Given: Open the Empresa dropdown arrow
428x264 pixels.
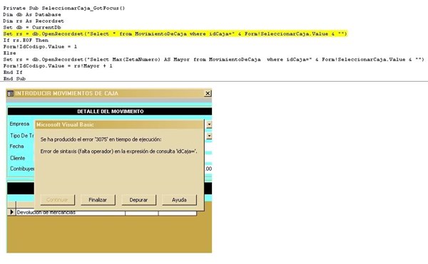Looking at the screenshot, I should (x=209, y=124).
